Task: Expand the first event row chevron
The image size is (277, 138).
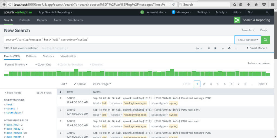Action: [x=61, y=98]
